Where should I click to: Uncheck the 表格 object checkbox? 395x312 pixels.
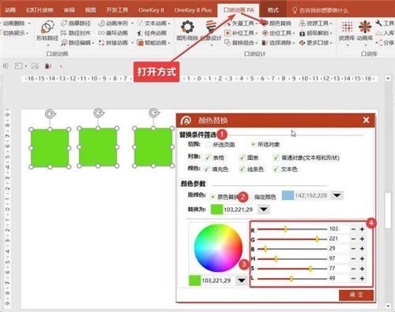tap(208, 158)
